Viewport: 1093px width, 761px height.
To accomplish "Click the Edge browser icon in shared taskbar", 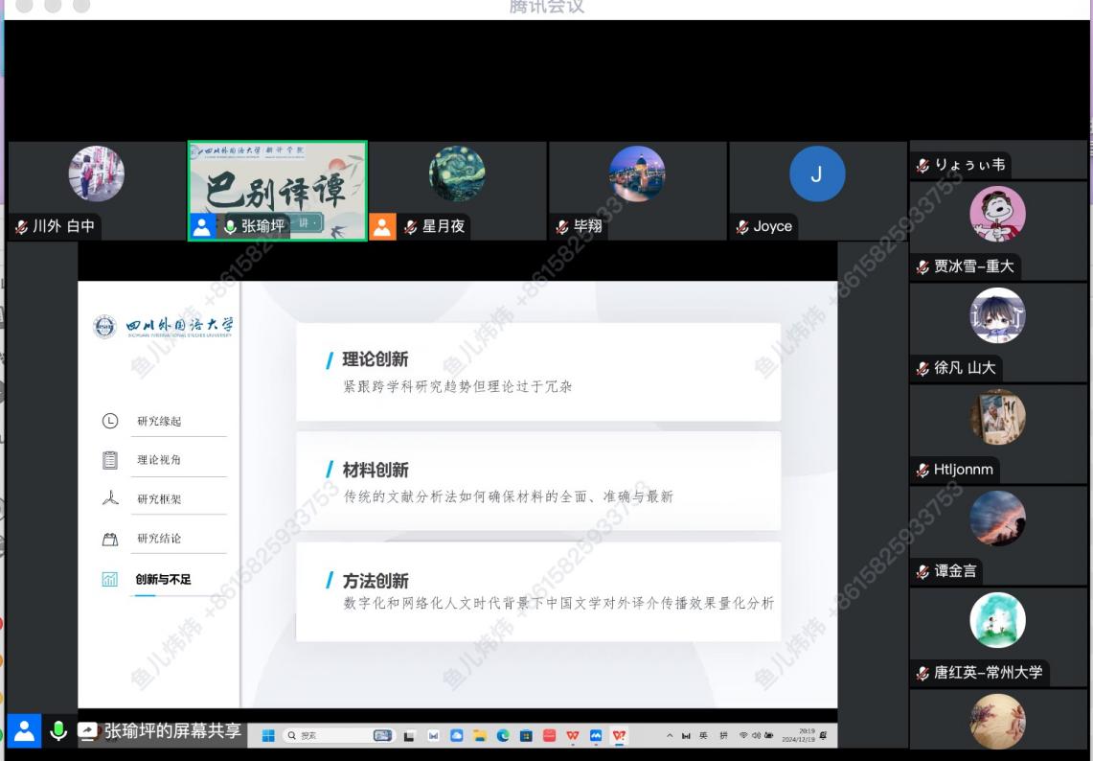I will point(503,736).
